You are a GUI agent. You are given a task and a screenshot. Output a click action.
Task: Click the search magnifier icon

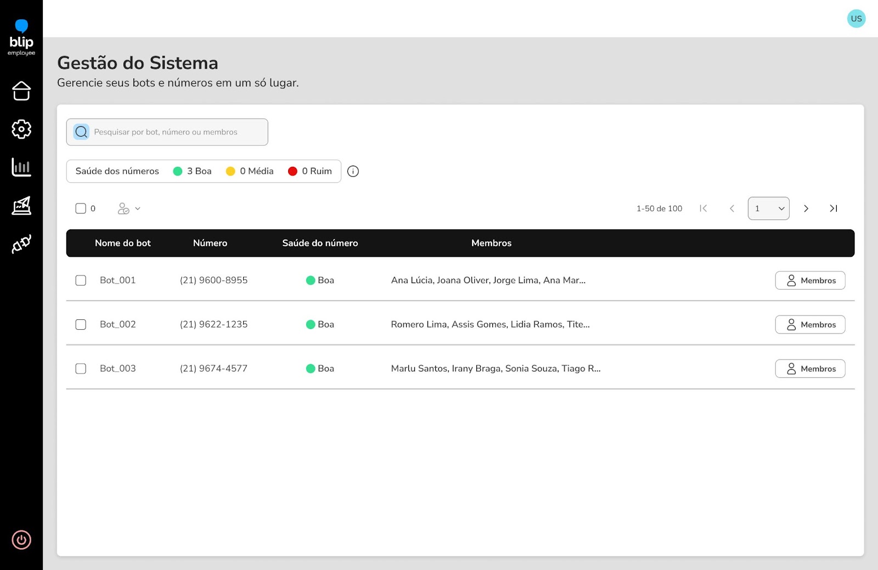click(x=81, y=132)
